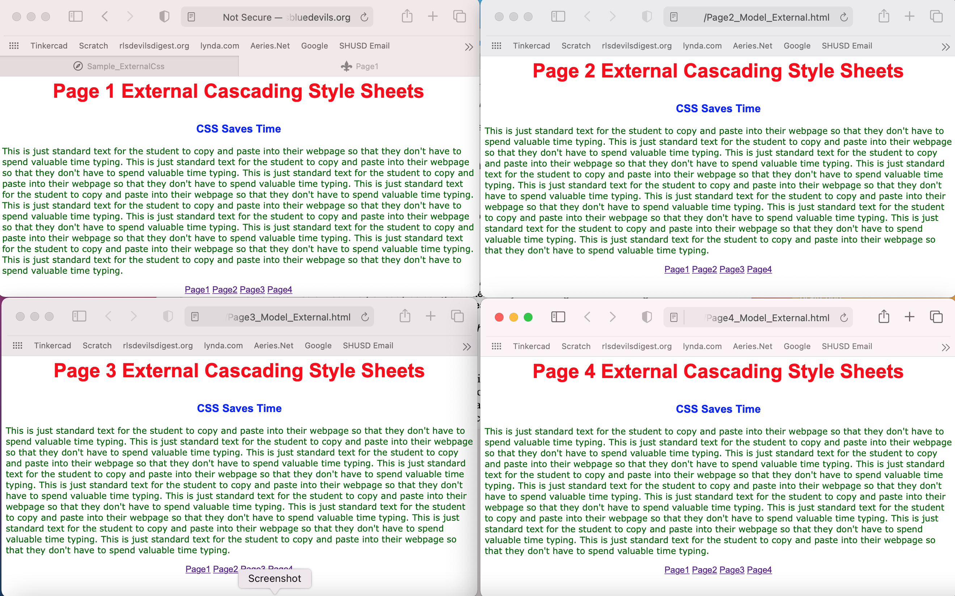The width and height of the screenshot is (955, 596).
Task: Go back in the bluedevils.org window
Action: click(x=105, y=17)
